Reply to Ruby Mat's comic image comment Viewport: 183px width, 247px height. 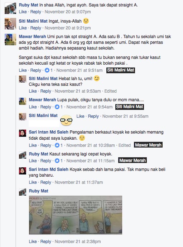(x=46, y=242)
